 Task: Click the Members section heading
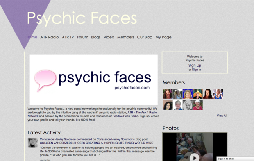(174, 82)
